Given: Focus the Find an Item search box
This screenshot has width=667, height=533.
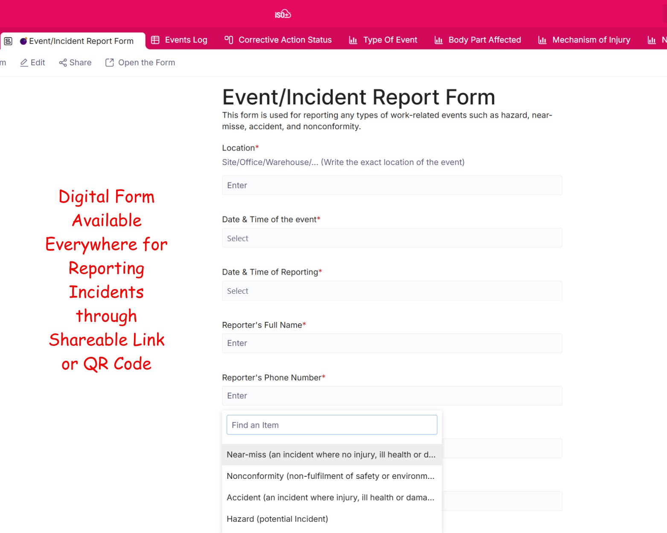Looking at the screenshot, I should 332,425.
